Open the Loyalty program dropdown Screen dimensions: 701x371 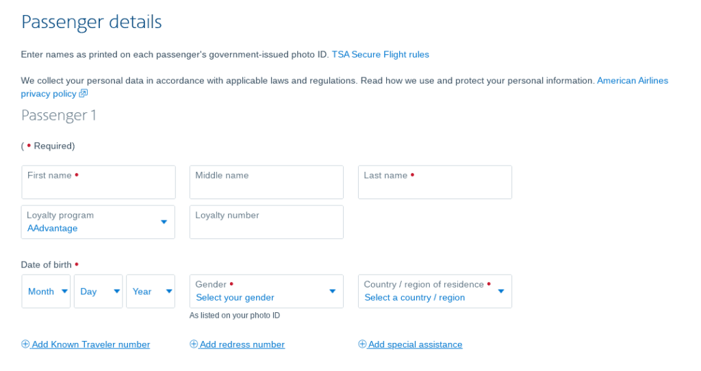pyautogui.click(x=98, y=222)
